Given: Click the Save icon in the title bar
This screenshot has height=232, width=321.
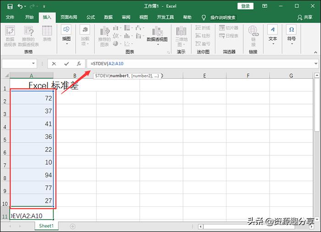Looking at the screenshot, I should click(x=10, y=6).
